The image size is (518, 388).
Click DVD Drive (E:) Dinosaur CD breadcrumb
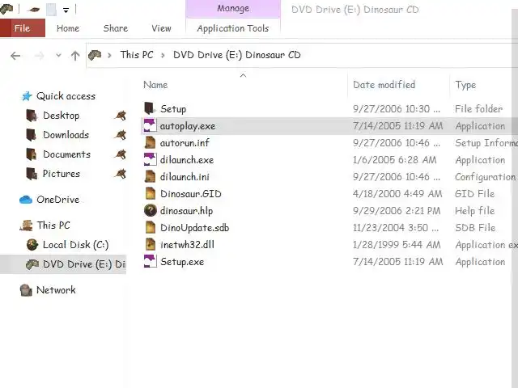point(237,55)
